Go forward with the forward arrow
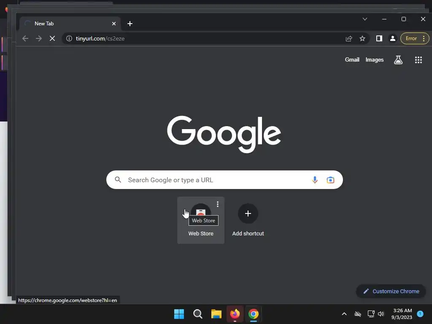This screenshot has width=432, height=324. [39, 38]
